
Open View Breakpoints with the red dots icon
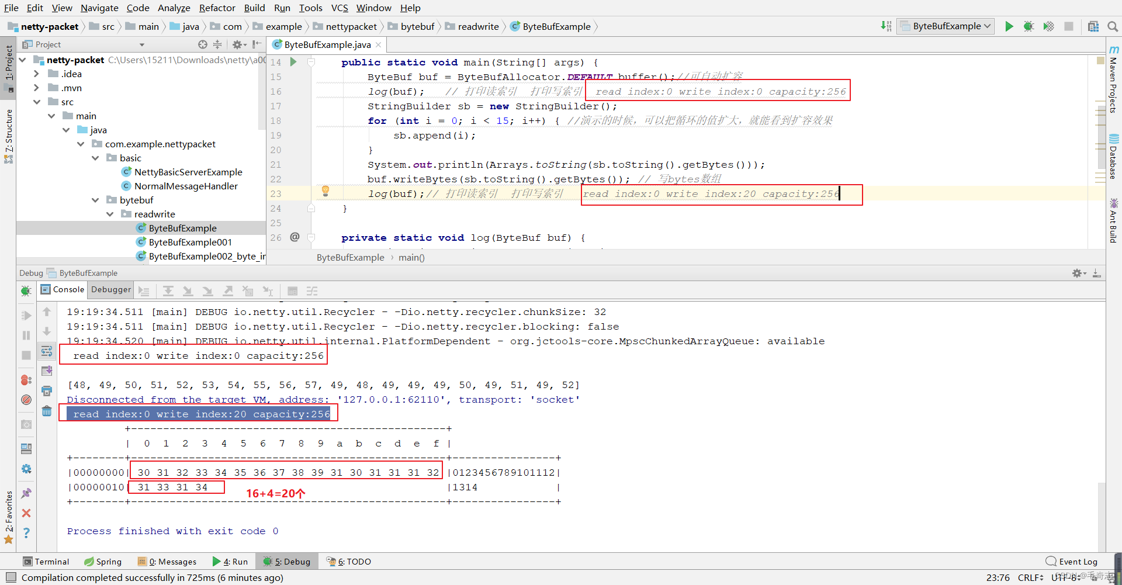point(26,380)
